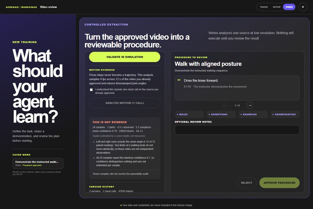This screenshot has width=313, height=209.
Task: Switch to the Teach tab
Action: [x=264, y=7]
